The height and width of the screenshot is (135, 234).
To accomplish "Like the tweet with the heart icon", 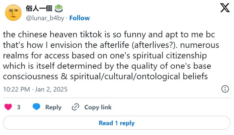I will 9,107.
